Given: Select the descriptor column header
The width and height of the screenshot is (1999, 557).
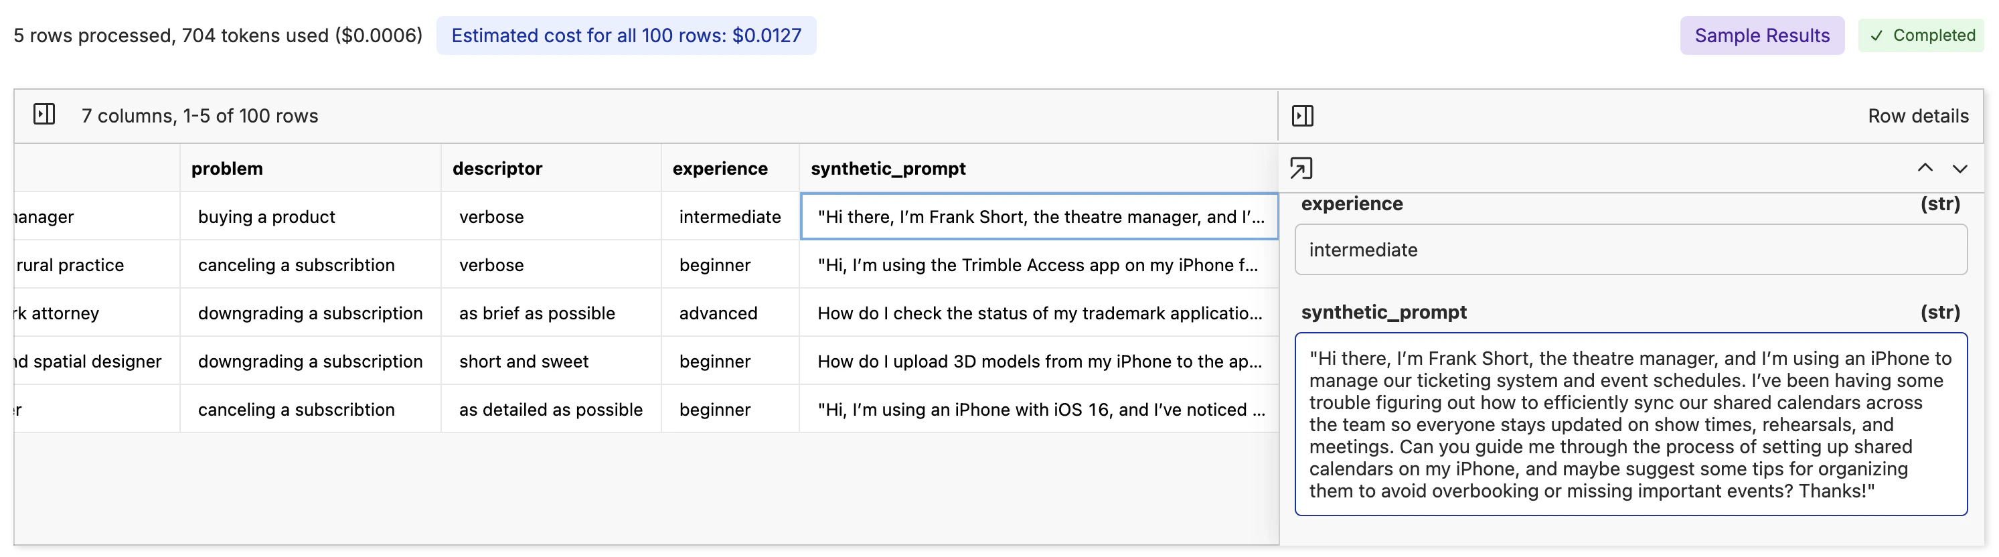Looking at the screenshot, I should point(497,168).
